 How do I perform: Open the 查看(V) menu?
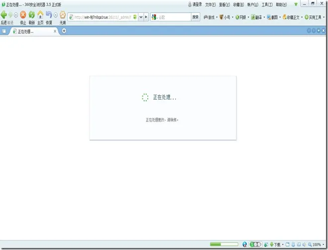[224, 4]
